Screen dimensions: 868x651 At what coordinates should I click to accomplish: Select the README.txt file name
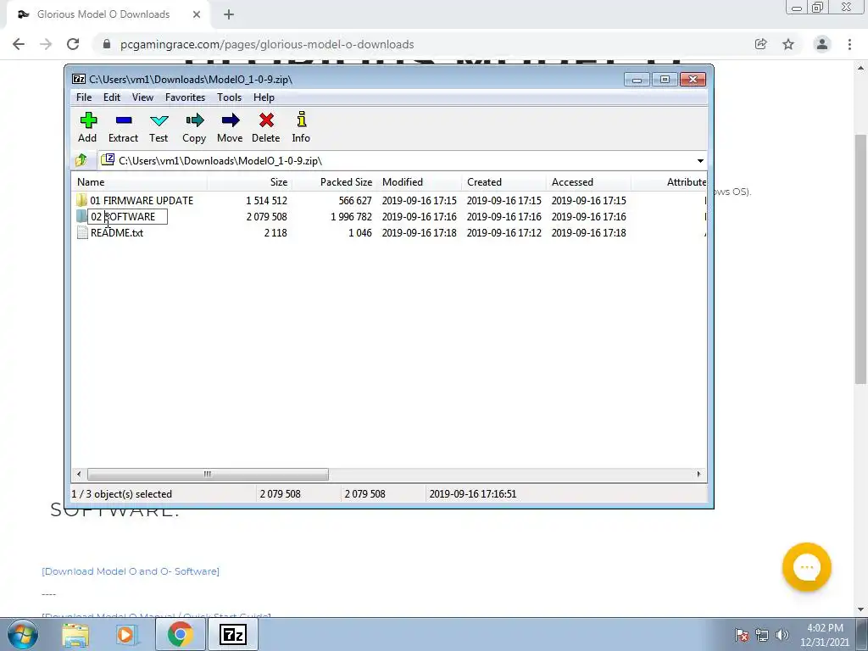click(x=117, y=232)
